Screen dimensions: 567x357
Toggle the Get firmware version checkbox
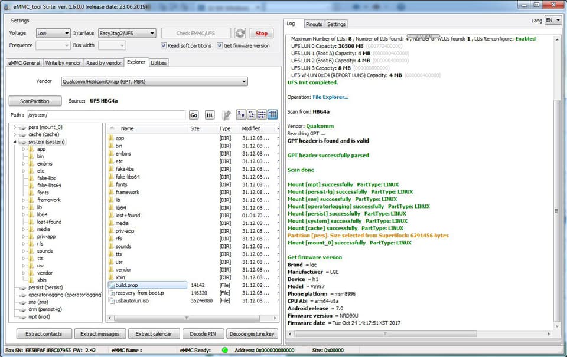[x=220, y=45]
